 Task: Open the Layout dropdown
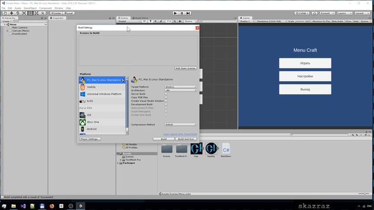[362, 13]
